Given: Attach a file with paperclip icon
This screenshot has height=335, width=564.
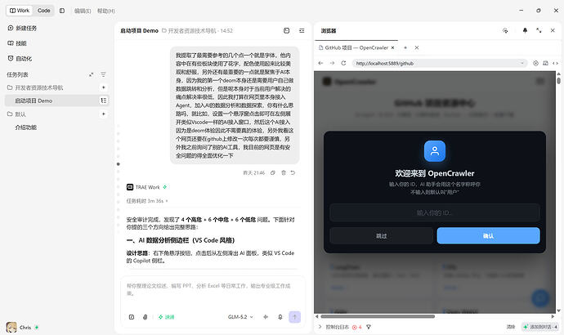Looking at the screenshot, I should point(145,317).
